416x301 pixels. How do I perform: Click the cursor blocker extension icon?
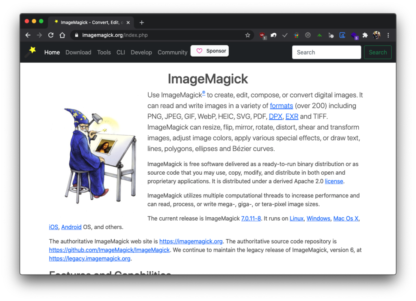pyautogui.click(x=331, y=35)
